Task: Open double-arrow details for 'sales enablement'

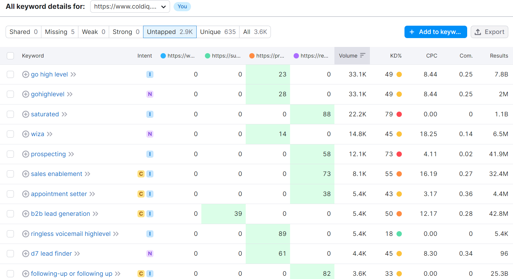Action: coord(88,174)
